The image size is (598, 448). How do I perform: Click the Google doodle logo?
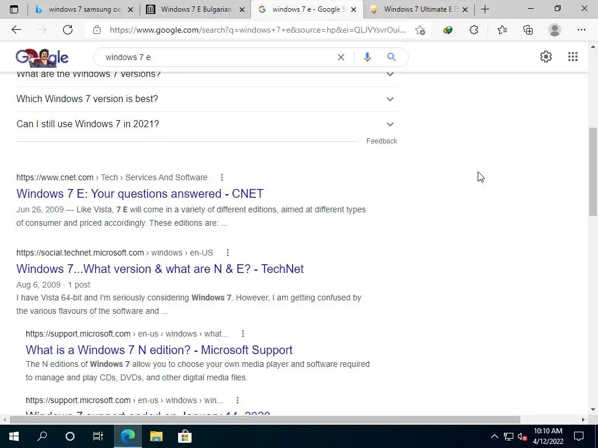[42, 58]
